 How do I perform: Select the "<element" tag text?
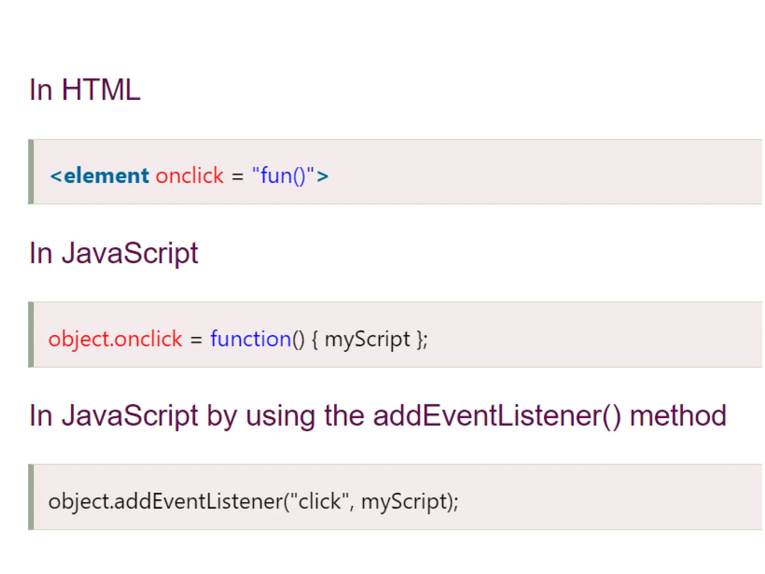click(100, 176)
